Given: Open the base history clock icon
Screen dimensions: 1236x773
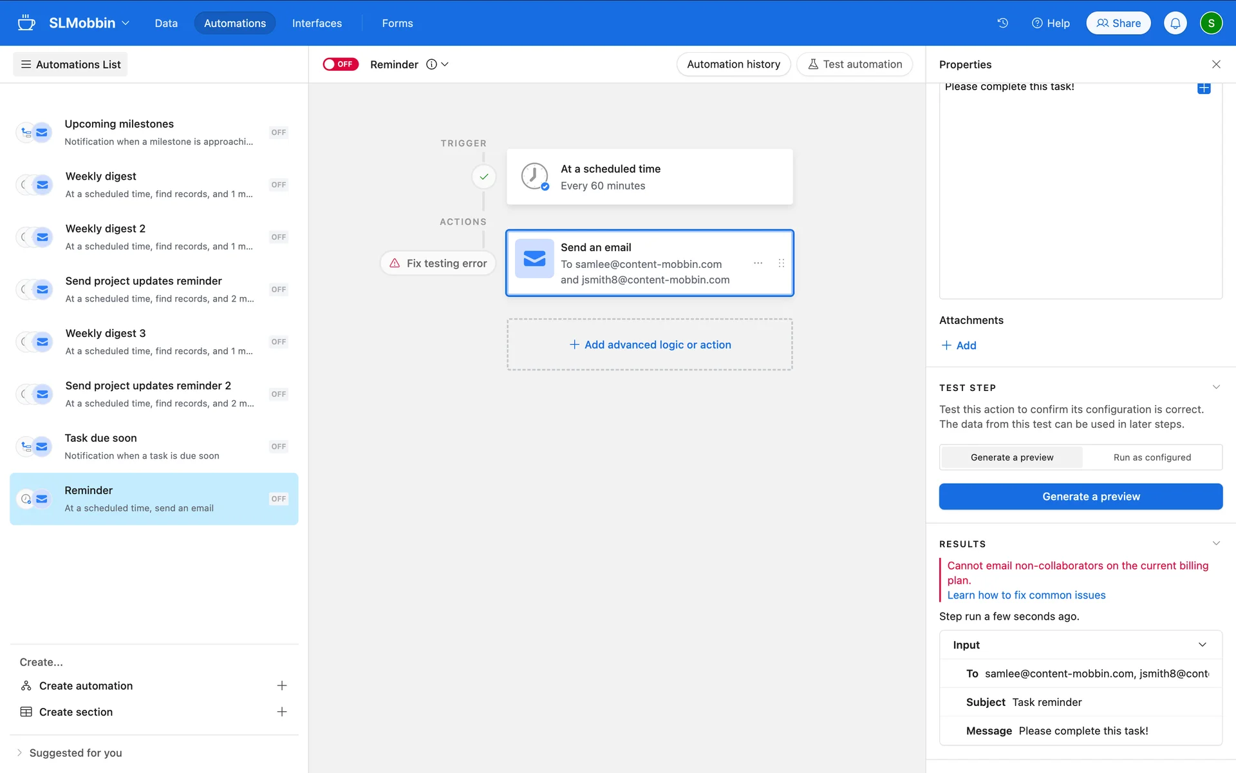Looking at the screenshot, I should coord(1002,23).
